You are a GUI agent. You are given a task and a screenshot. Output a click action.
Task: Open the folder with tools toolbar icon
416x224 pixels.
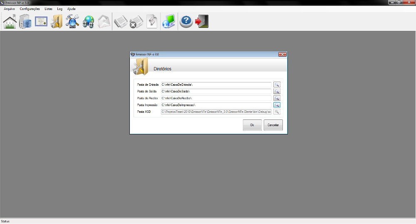[x=57, y=21]
